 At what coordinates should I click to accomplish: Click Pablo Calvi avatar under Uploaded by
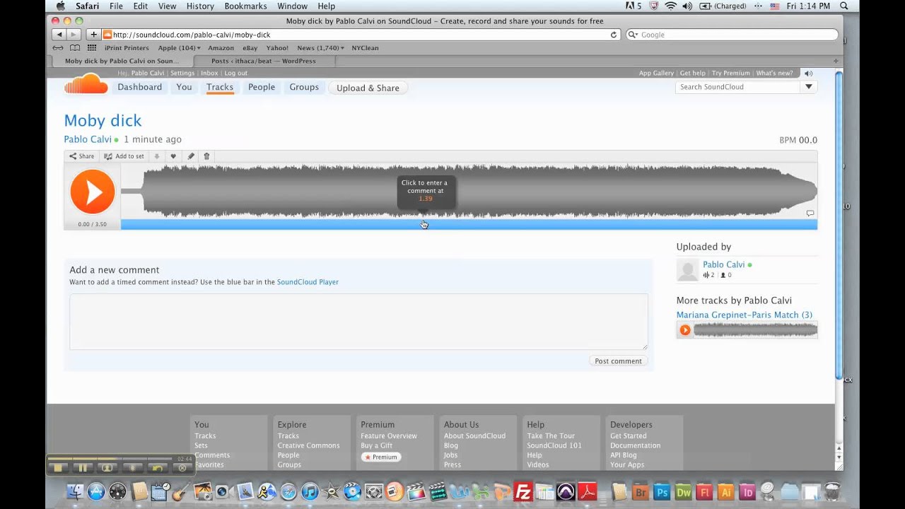(x=687, y=269)
